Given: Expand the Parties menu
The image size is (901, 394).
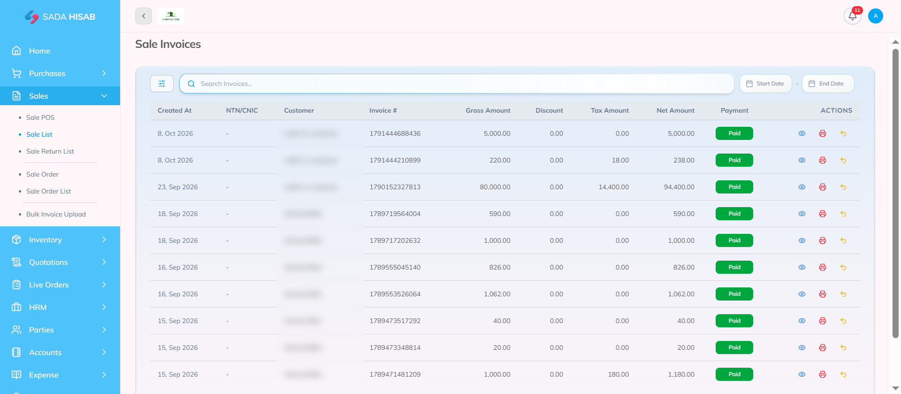Looking at the screenshot, I should 60,330.
